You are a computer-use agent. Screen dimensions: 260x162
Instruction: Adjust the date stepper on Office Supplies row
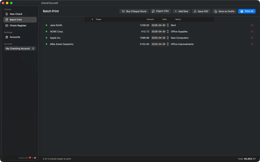pos(168,32)
